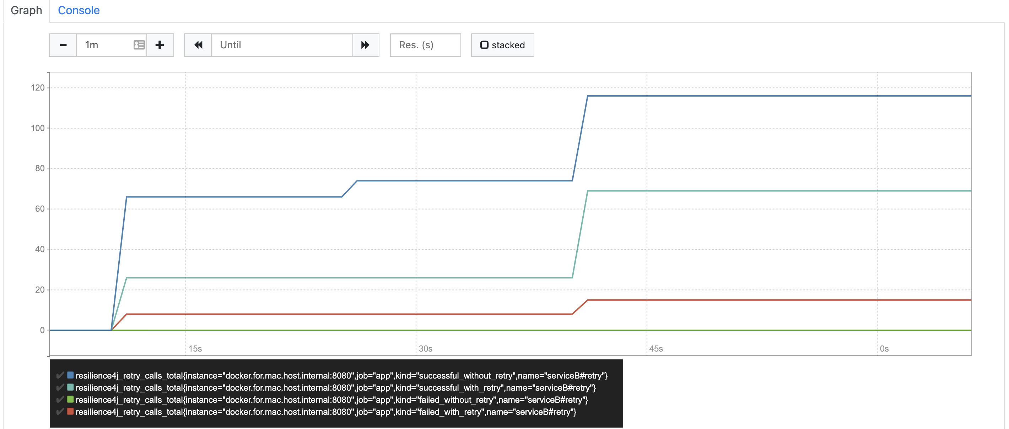Click the red failed_with_retry color swatch
1009x429 pixels.
[x=70, y=411]
